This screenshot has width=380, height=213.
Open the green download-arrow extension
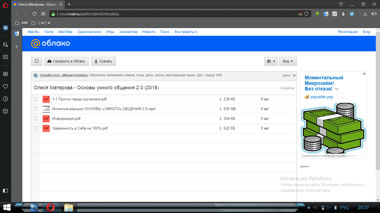click(317, 14)
